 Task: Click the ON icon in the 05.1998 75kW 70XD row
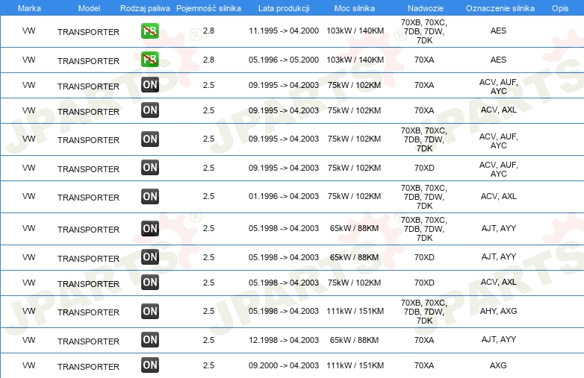pos(150,283)
